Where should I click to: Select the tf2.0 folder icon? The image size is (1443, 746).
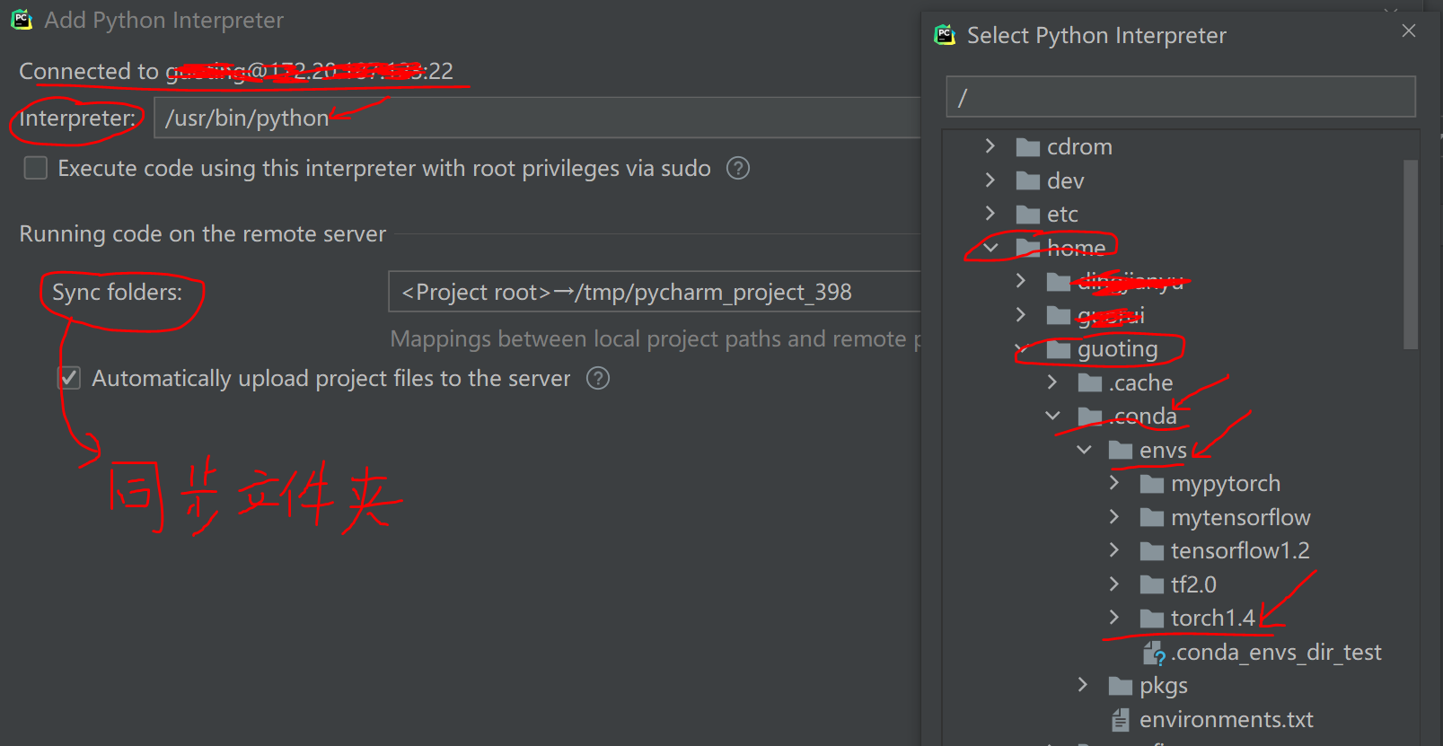click(1152, 585)
